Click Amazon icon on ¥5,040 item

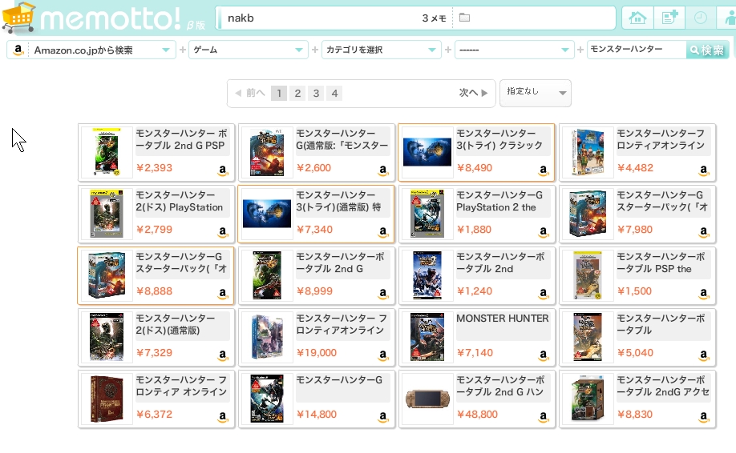704,355
